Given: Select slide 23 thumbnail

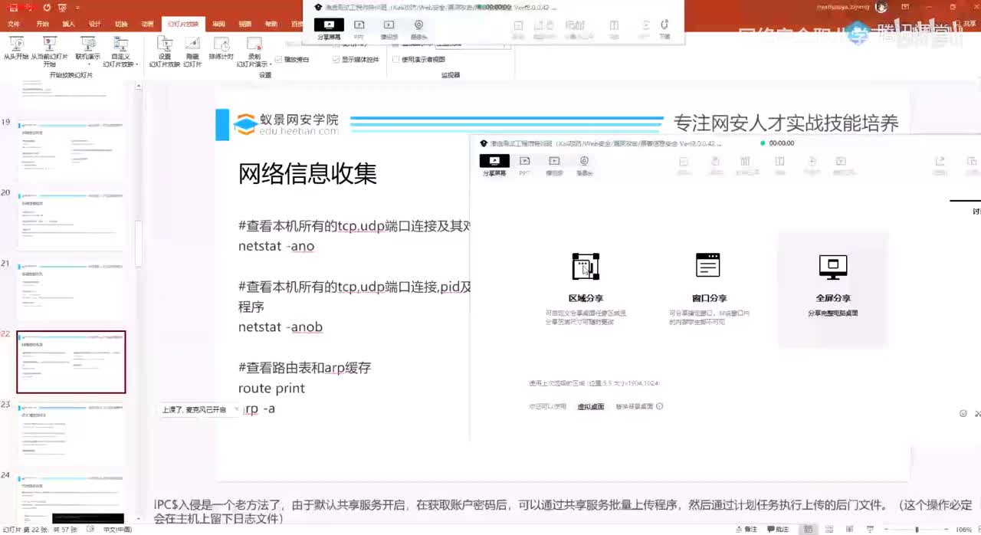Looking at the screenshot, I should pos(71,433).
